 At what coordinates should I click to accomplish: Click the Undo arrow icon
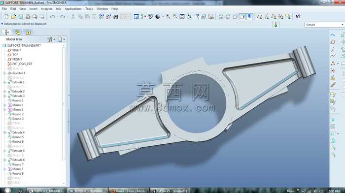click(x=52, y=16)
